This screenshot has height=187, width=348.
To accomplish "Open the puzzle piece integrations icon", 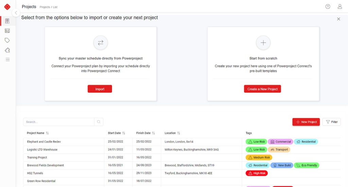I will [7, 50].
